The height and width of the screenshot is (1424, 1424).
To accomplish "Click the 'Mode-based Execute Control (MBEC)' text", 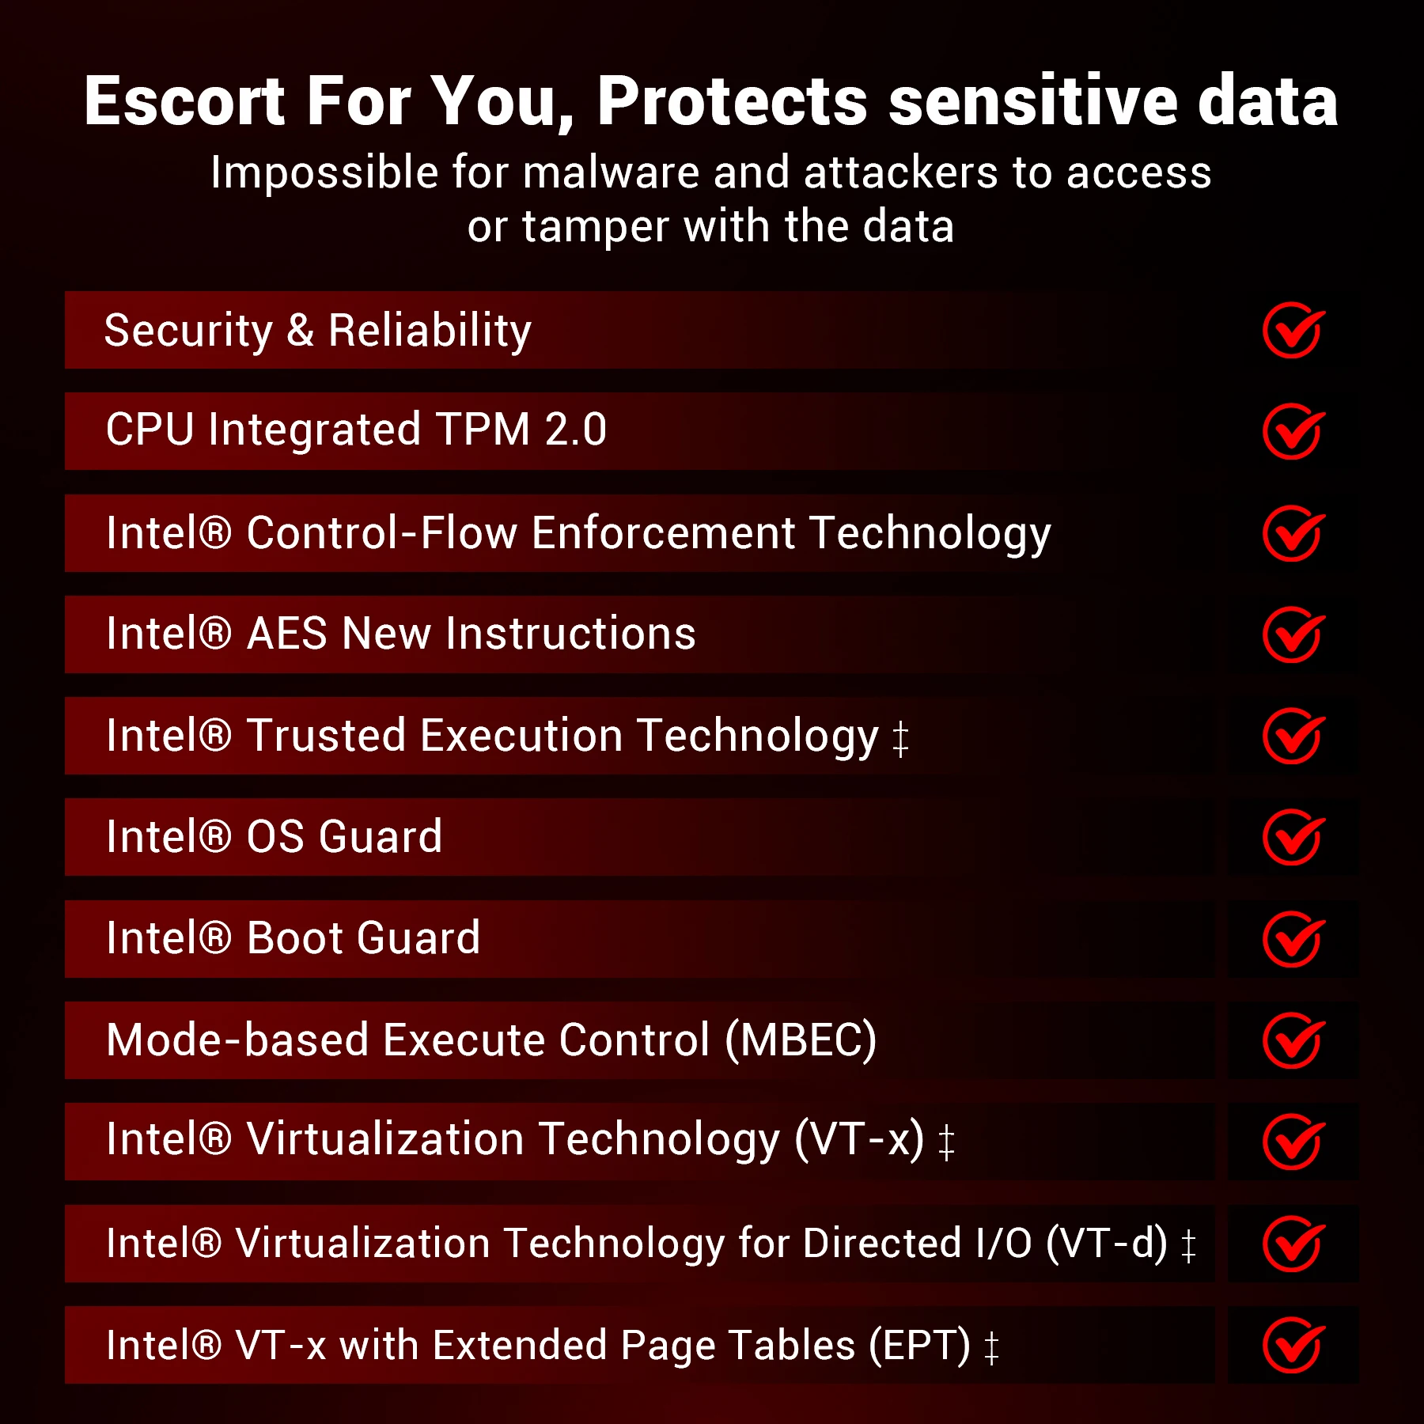I will [491, 1040].
